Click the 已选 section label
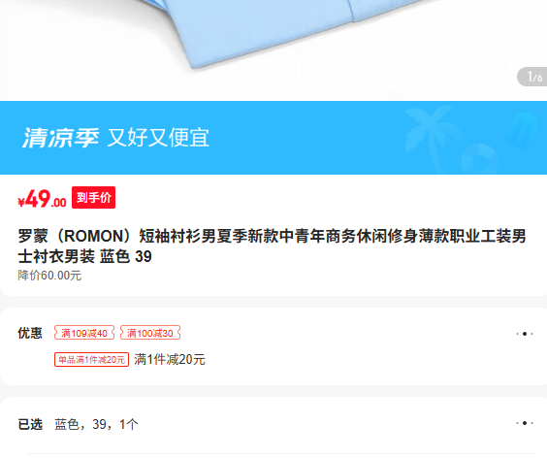The height and width of the screenshot is (458, 547). point(30,424)
